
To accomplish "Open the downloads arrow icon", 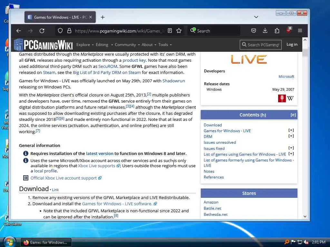I will [x=265, y=31].
